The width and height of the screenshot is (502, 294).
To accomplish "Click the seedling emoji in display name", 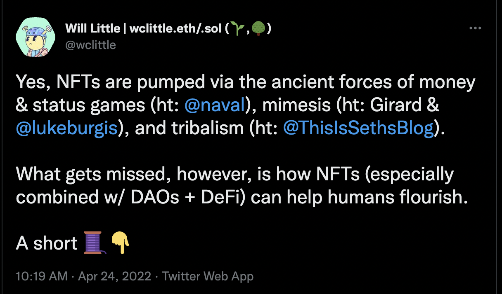I will pyautogui.click(x=237, y=29).
